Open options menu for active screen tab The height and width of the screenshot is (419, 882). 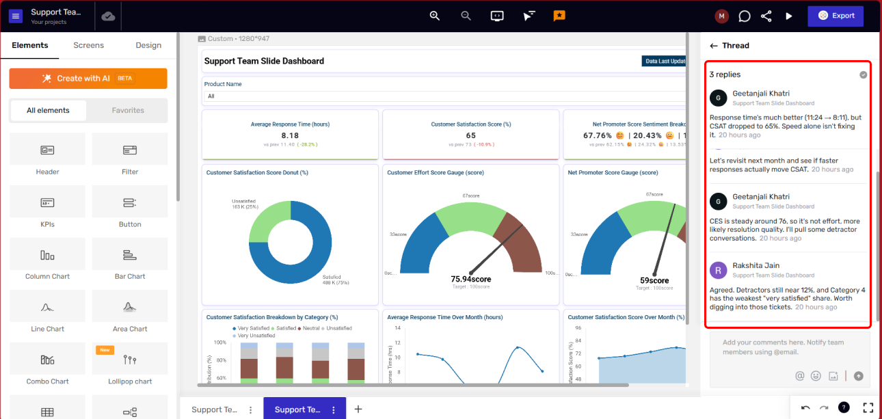[x=334, y=409]
